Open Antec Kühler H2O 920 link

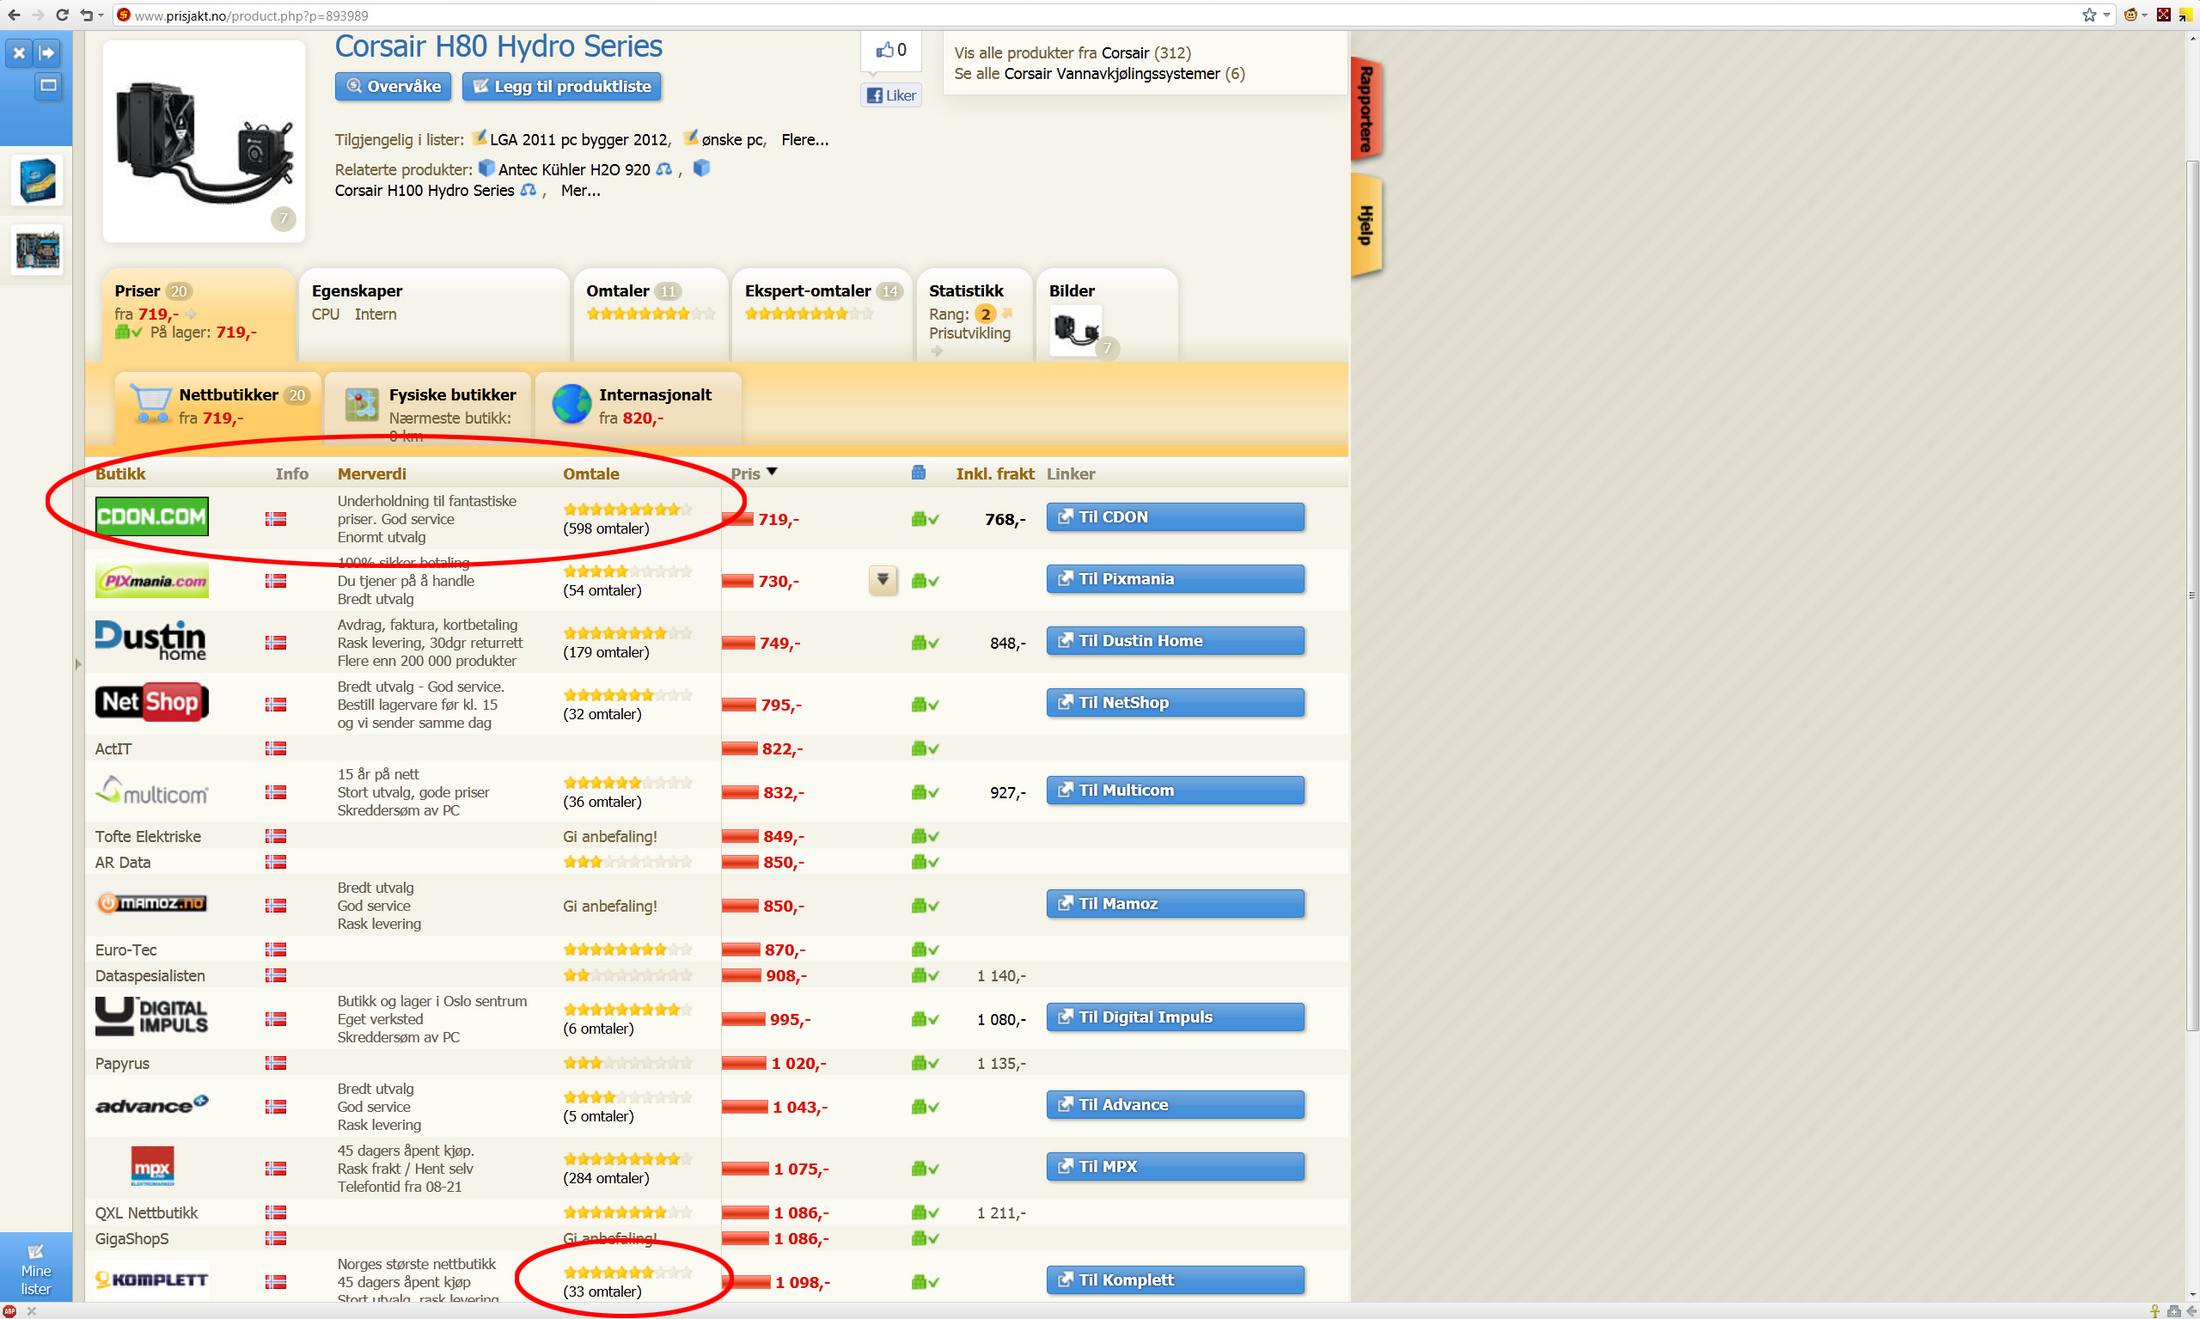(x=573, y=169)
